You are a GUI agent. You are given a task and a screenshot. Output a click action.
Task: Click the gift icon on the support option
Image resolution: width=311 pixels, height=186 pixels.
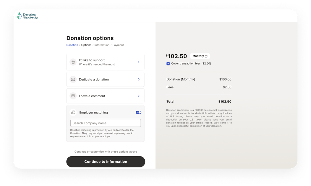(x=73, y=62)
